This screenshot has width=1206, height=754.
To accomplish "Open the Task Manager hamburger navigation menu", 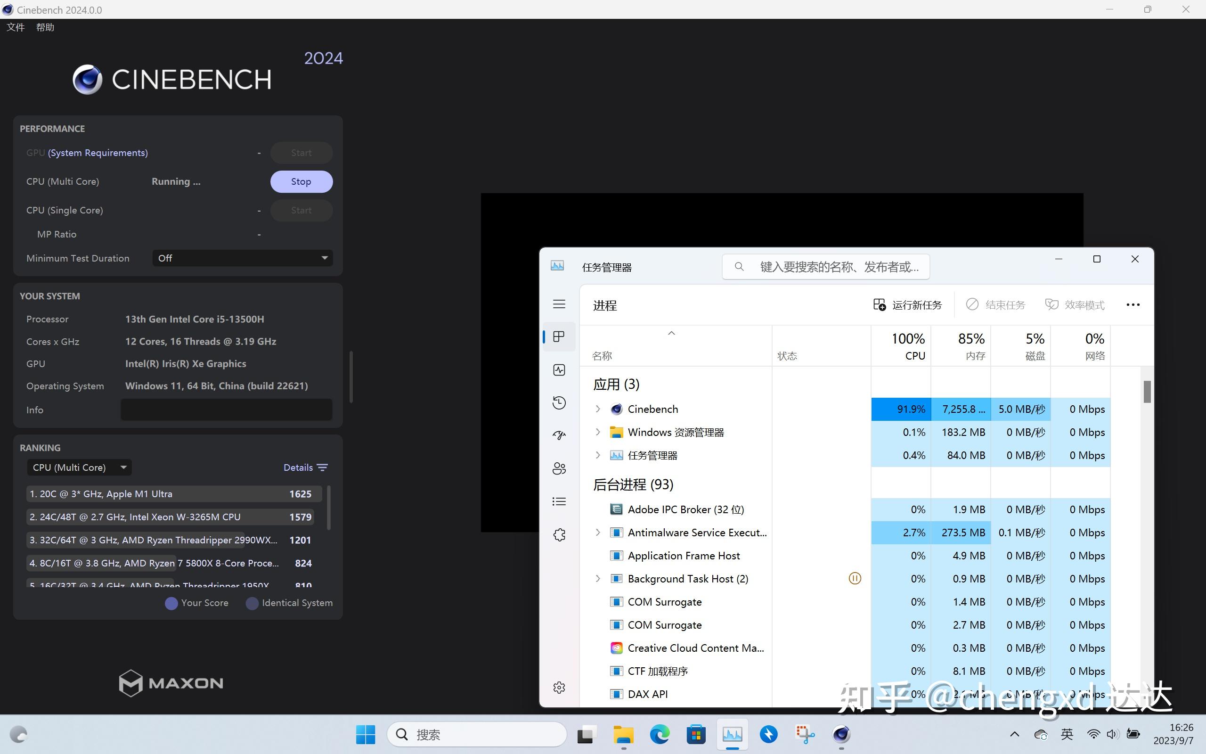I will pos(559,303).
